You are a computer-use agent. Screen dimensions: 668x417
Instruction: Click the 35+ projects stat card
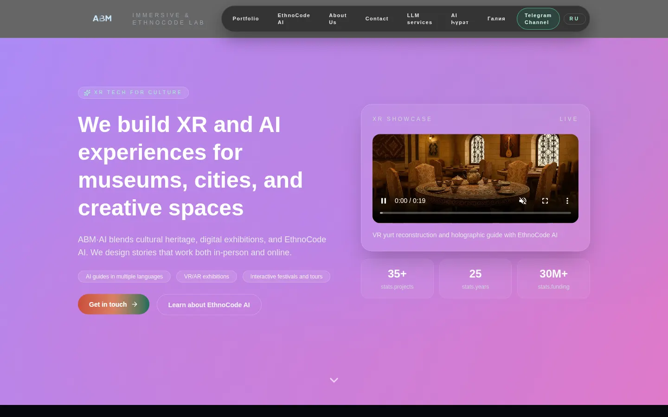point(397,278)
